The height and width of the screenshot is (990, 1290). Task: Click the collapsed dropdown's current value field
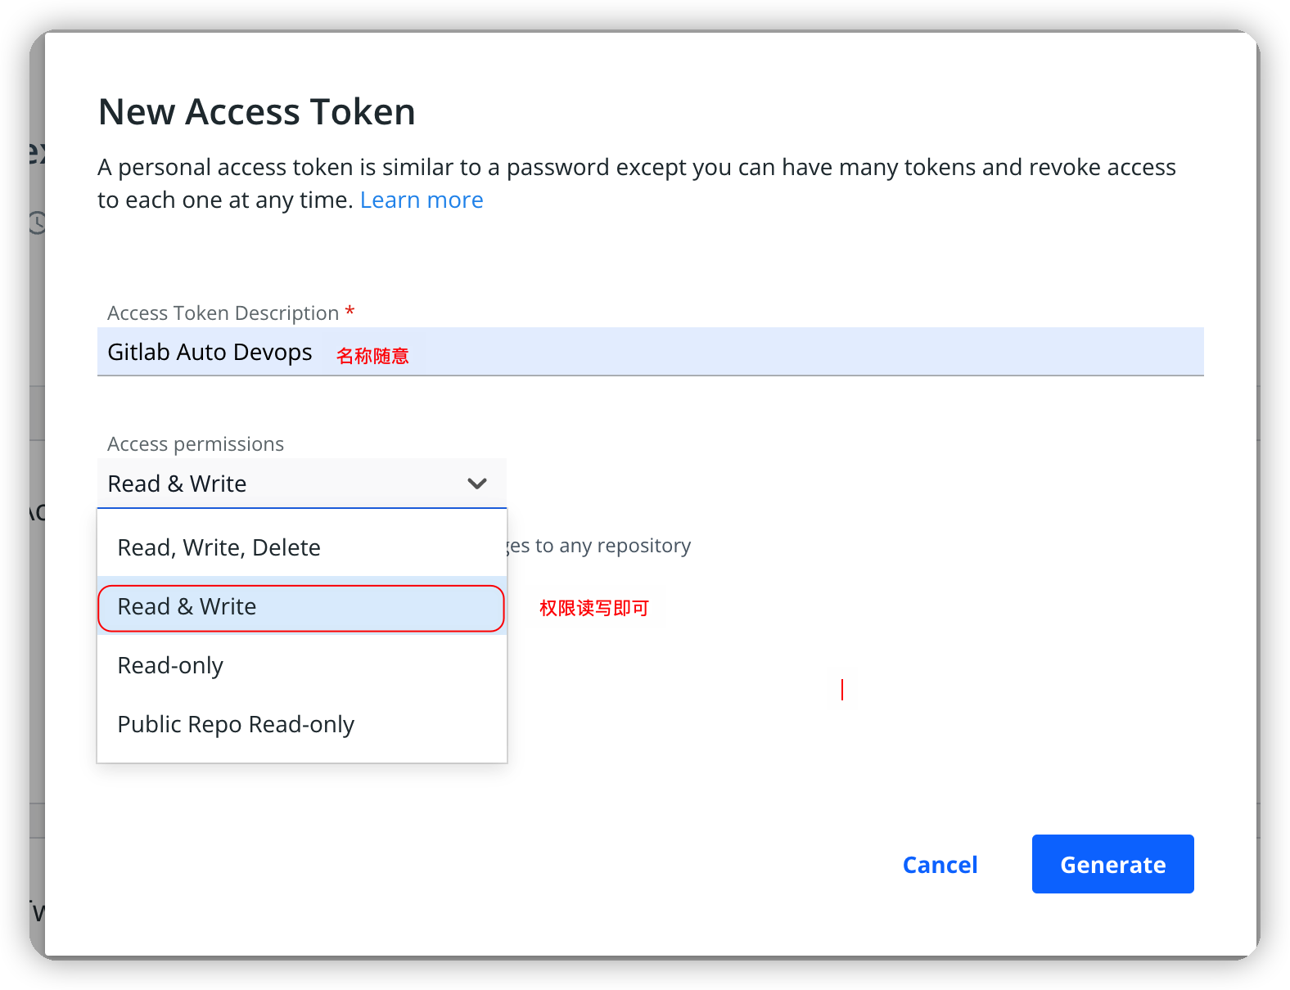tap(278, 484)
